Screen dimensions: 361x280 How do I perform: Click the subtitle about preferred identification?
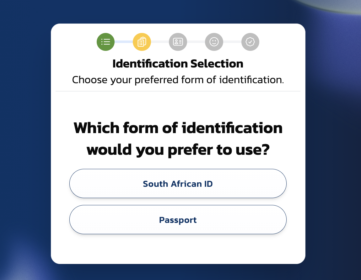[178, 80]
